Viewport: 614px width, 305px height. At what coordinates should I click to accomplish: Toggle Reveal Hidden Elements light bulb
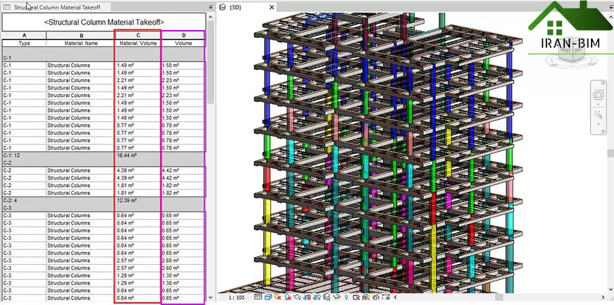coord(347,298)
